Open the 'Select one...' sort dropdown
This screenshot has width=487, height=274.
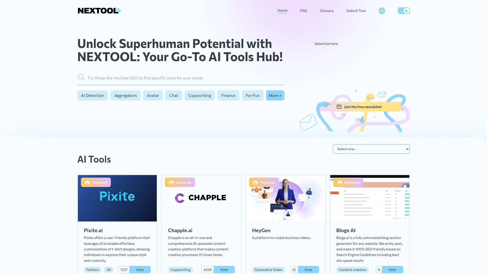(371, 148)
